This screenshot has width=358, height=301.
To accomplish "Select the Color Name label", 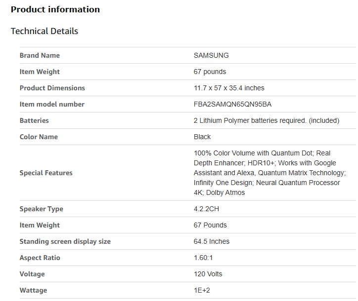I will pyautogui.click(x=39, y=137).
